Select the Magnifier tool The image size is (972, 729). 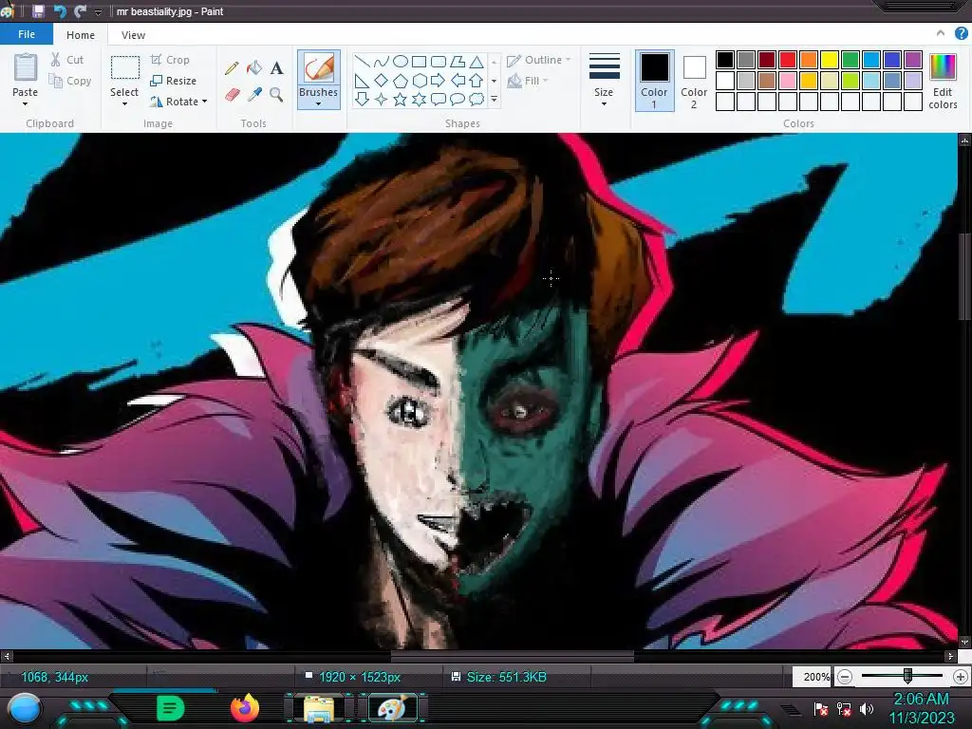pos(276,94)
